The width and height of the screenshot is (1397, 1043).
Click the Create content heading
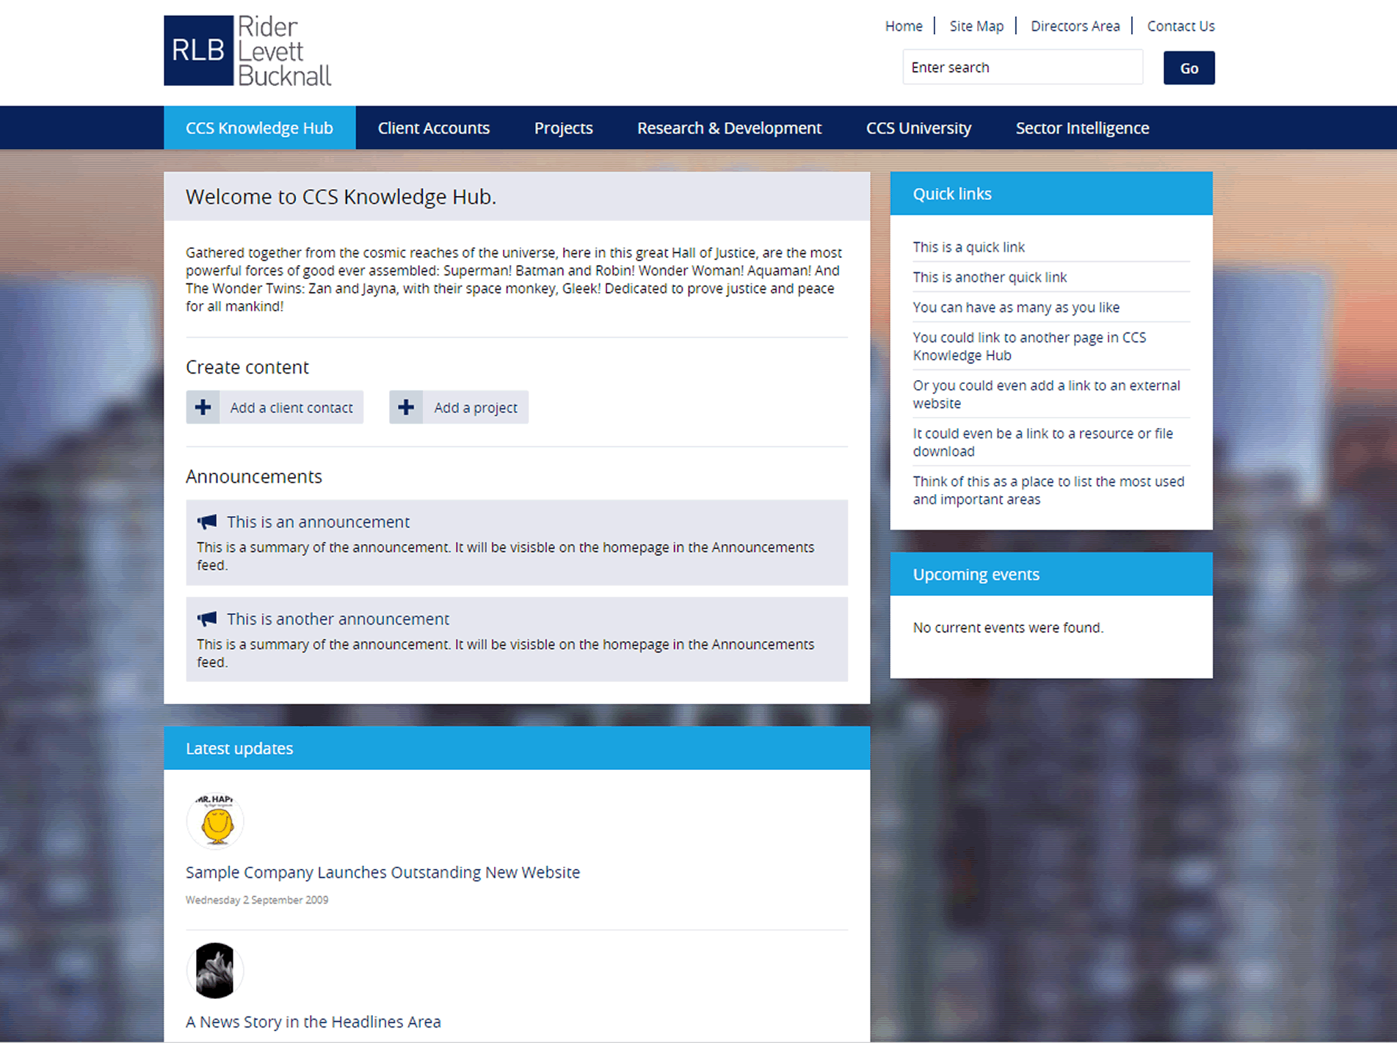(247, 367)
